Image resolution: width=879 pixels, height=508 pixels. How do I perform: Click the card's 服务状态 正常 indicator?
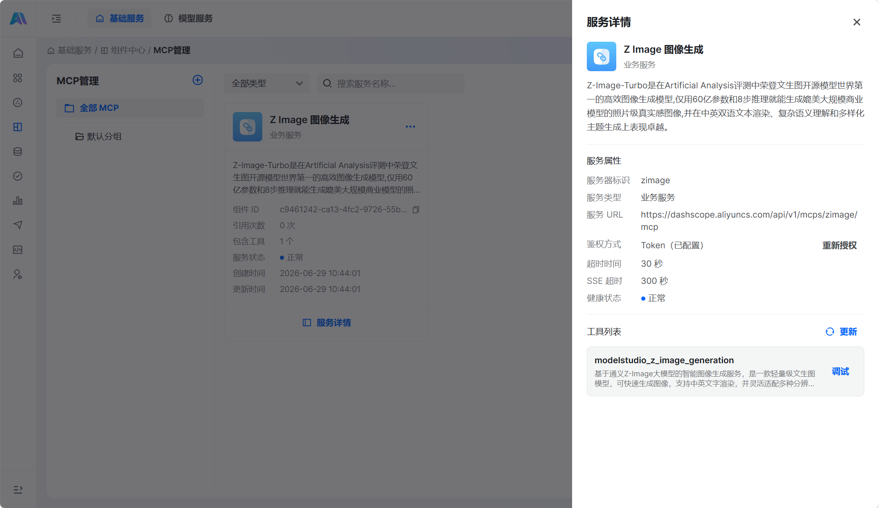tap(291, 257)
